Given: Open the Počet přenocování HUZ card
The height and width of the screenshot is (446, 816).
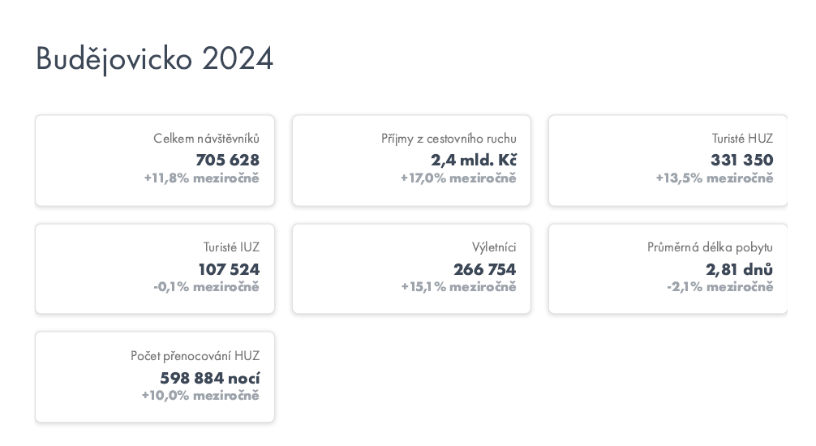Looking at the screenshot, I should tap(155, 377).
